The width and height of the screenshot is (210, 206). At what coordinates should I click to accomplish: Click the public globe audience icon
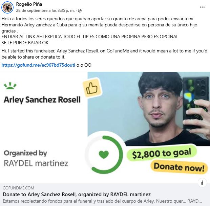80,10
